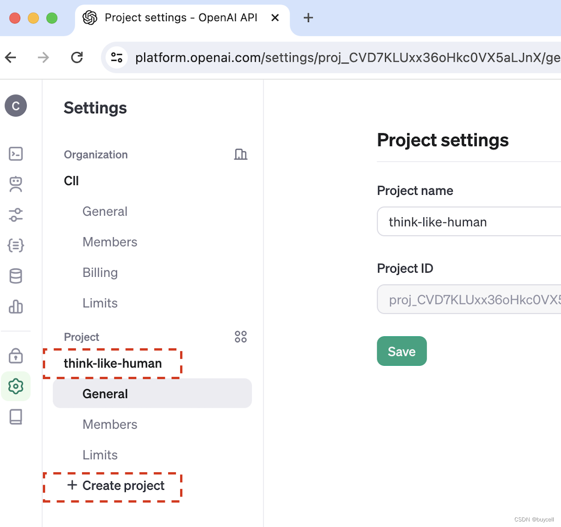Collapse the CII organization section
The width and height of the screenshot is (561, 527).
pos(71,181)
